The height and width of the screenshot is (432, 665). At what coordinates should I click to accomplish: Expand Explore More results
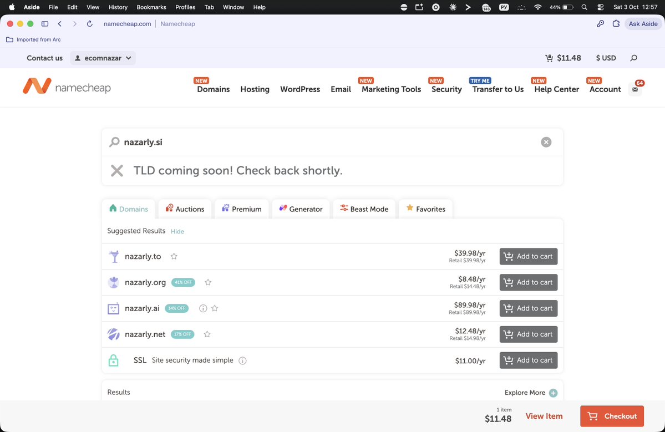tap(531, 393)
